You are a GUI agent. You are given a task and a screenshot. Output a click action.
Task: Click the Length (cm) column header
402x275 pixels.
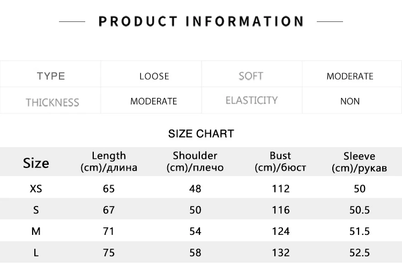109,162
